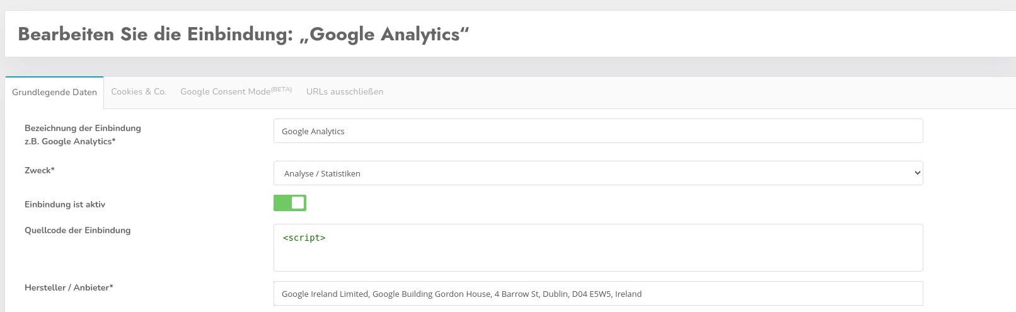Open the Cookies & Co. tab

click(139, 92)
